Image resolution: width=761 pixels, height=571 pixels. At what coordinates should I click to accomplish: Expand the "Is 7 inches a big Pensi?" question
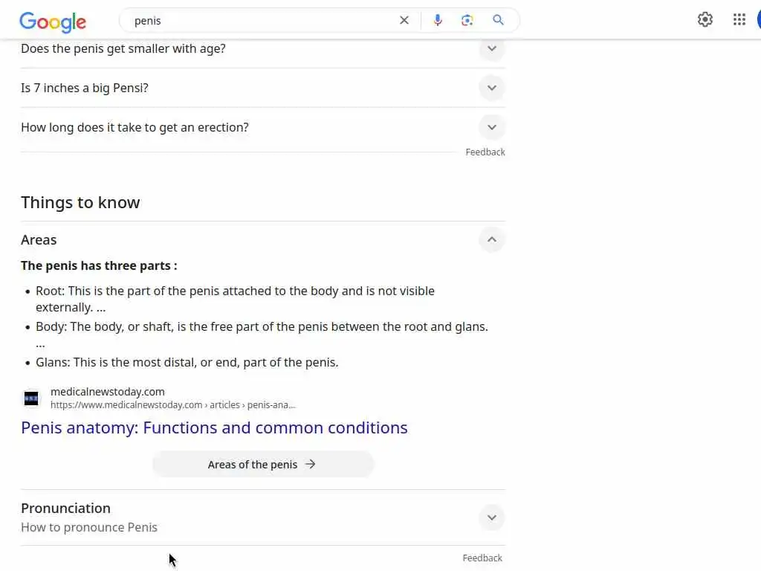point(491,88)
